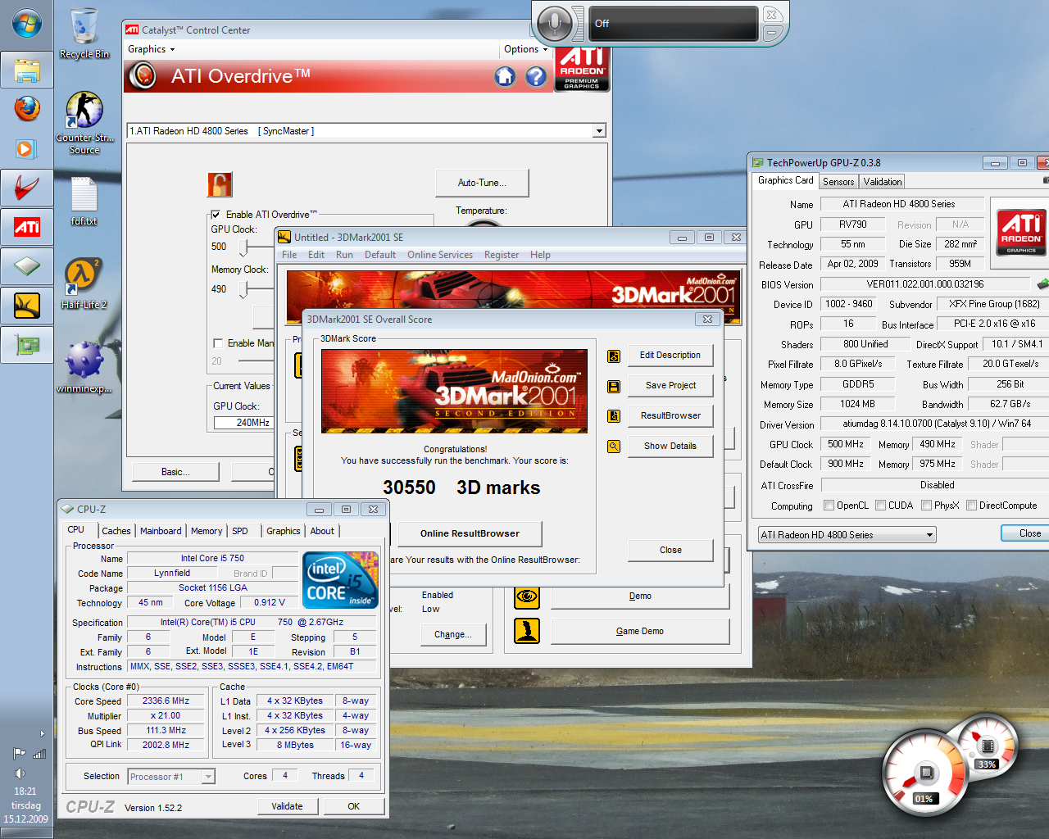Click the Game Demo joystick icon

coord(527,631)
